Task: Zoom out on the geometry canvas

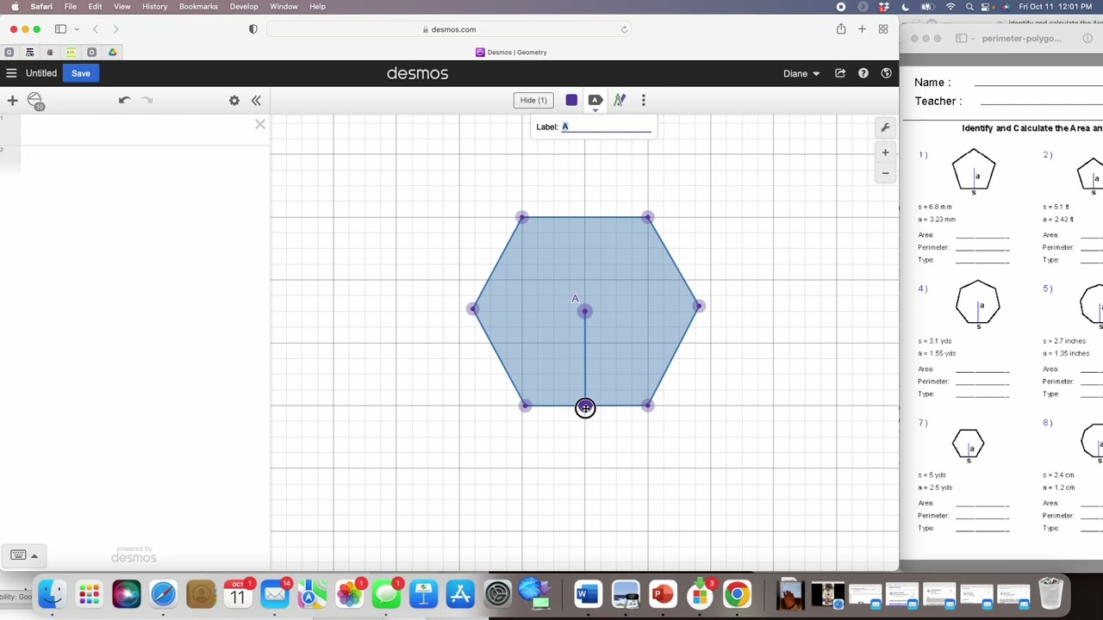Action: (885, 173)
